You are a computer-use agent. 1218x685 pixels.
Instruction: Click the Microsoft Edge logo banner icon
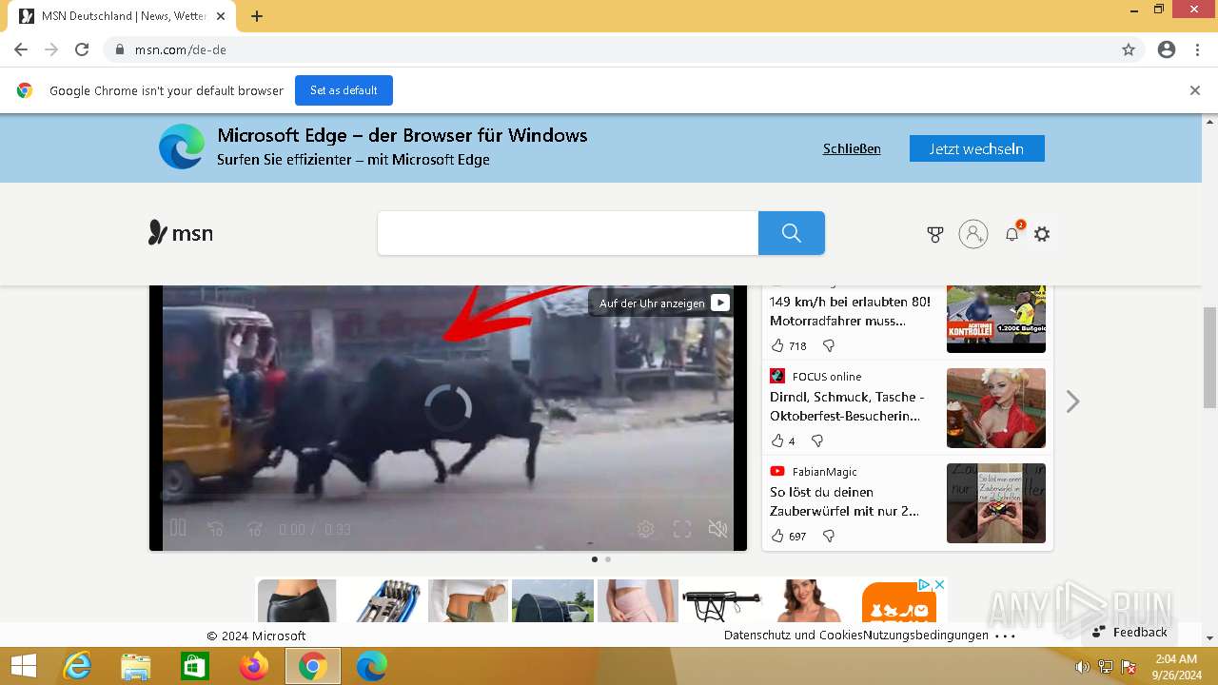[182, 147]
